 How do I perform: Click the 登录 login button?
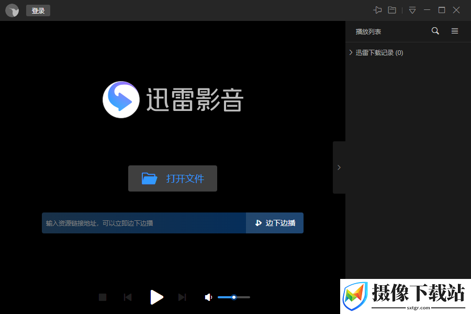click(38, 10)
